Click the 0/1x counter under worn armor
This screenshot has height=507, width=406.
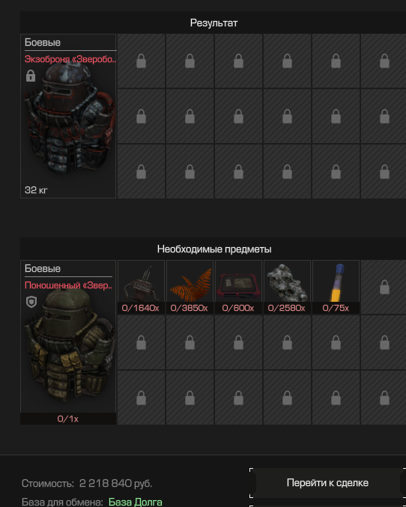(x=68, y=419)
